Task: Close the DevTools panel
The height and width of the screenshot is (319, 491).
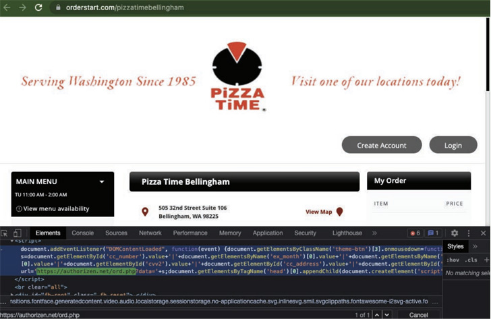Action: pos(483,233)
